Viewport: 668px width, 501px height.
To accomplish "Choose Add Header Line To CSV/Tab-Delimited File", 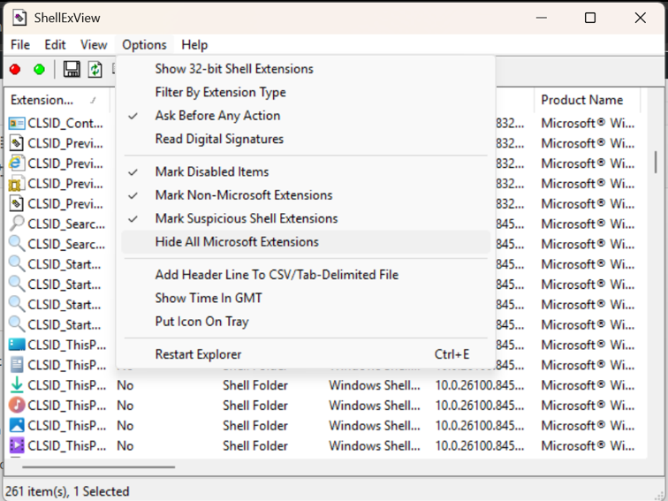I will point(306,275).
